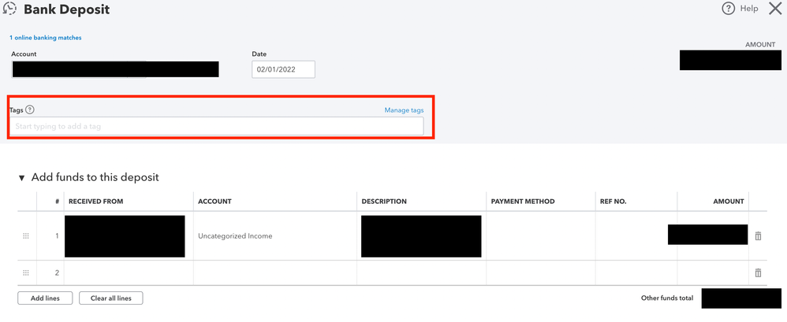
Task: Click the Add lines button
Action: [45, 298]
